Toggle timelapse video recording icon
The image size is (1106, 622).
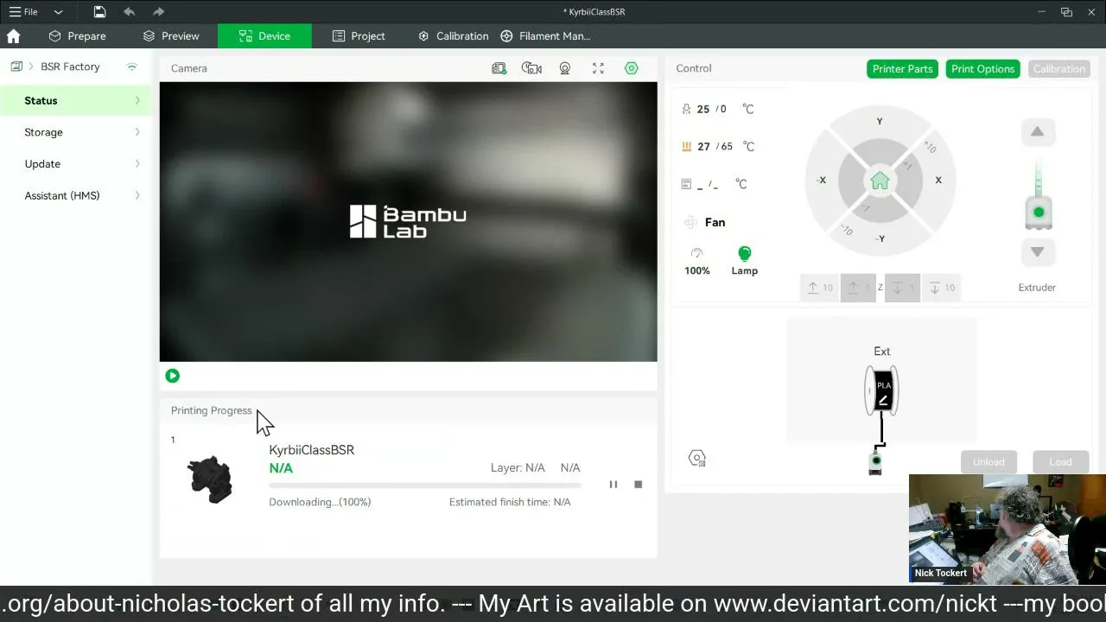coord(531,68)
